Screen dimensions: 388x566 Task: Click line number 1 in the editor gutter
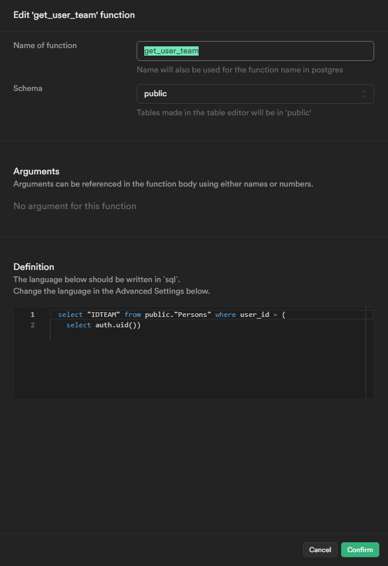(x=32, y=315)
